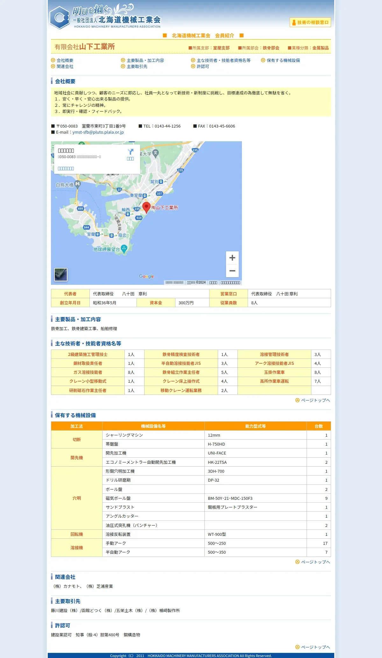Select the 鉄骨部会 division text

point(271,48)
